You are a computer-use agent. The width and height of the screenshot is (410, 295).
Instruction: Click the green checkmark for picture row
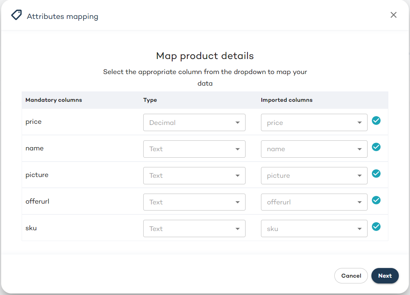[x=376, y=174]
